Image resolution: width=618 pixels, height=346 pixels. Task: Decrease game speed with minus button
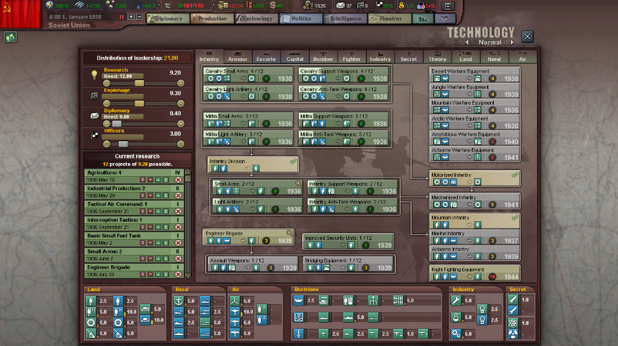[139, 17]
